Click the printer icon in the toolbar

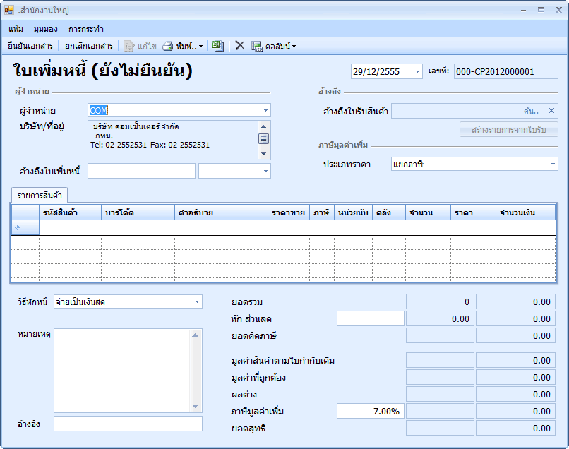click(168, 46)
